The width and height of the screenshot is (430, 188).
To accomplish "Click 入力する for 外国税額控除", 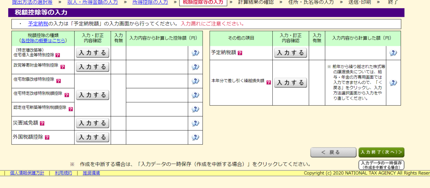I will [92, 137].
